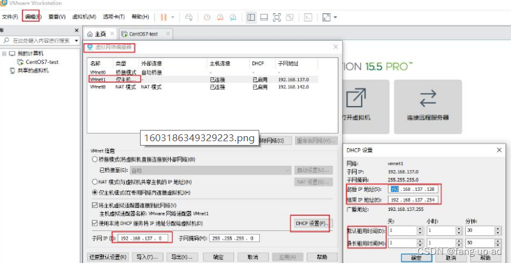Click the 起始 IP 地址 field in DHCP settings

(414, 190)
